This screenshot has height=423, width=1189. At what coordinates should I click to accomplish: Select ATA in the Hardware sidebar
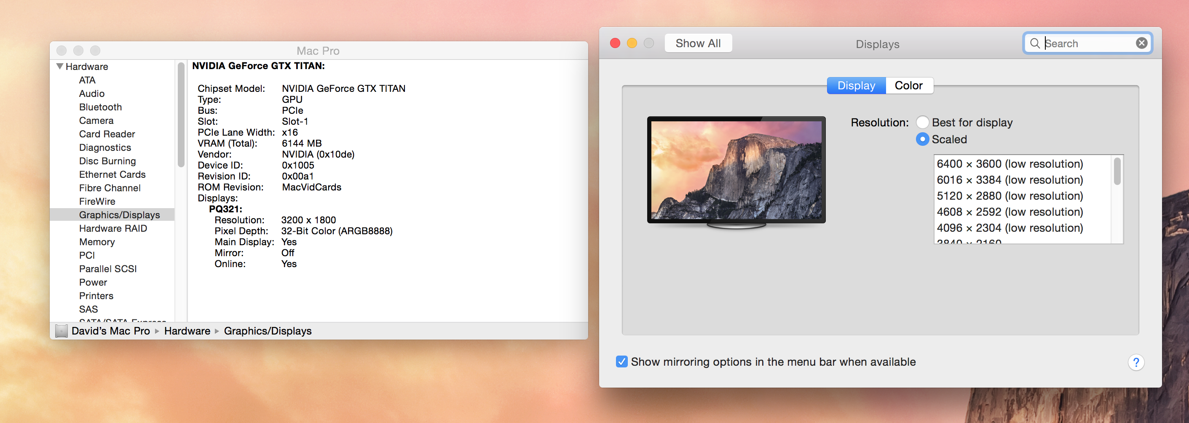point(87,80)
